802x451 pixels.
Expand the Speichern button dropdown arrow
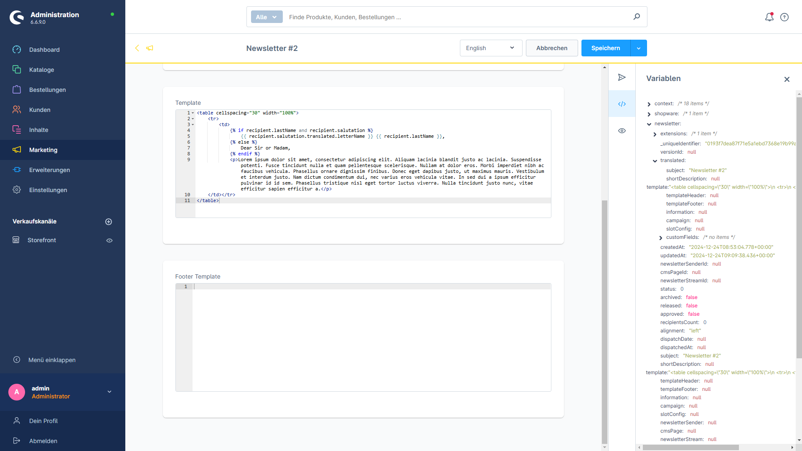pyautogui.click(x=638, y=48)
